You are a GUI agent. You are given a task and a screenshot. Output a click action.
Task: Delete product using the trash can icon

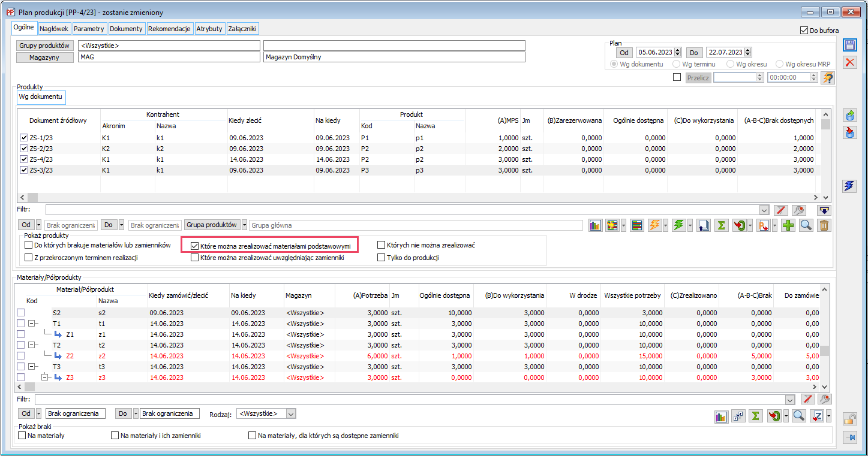(x=825, y=225)
